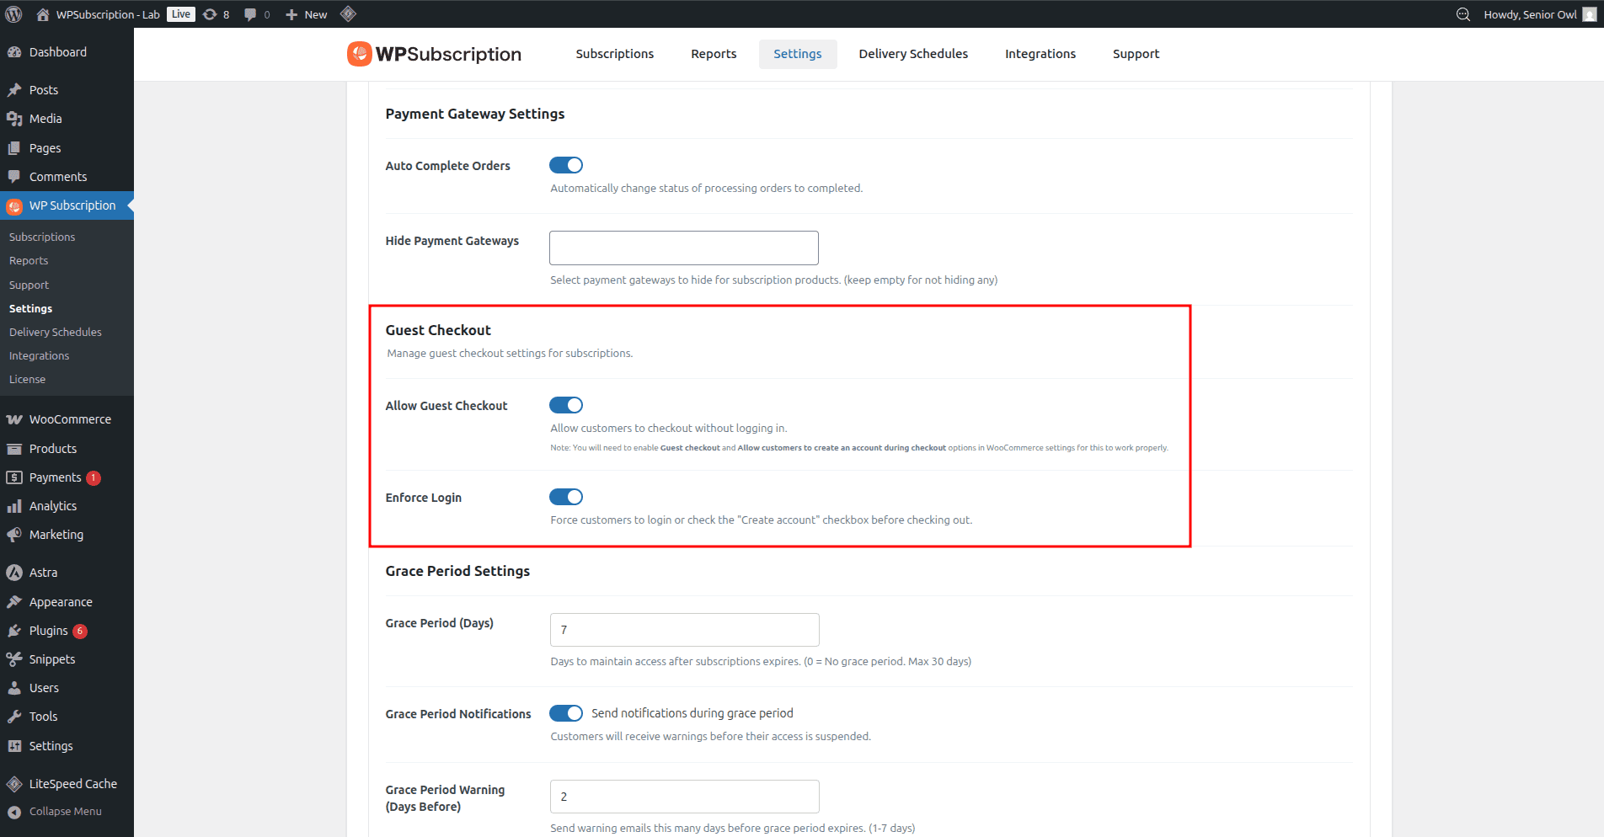
Task: Click the Pages icon in sidebar
Action: (14, 148)
